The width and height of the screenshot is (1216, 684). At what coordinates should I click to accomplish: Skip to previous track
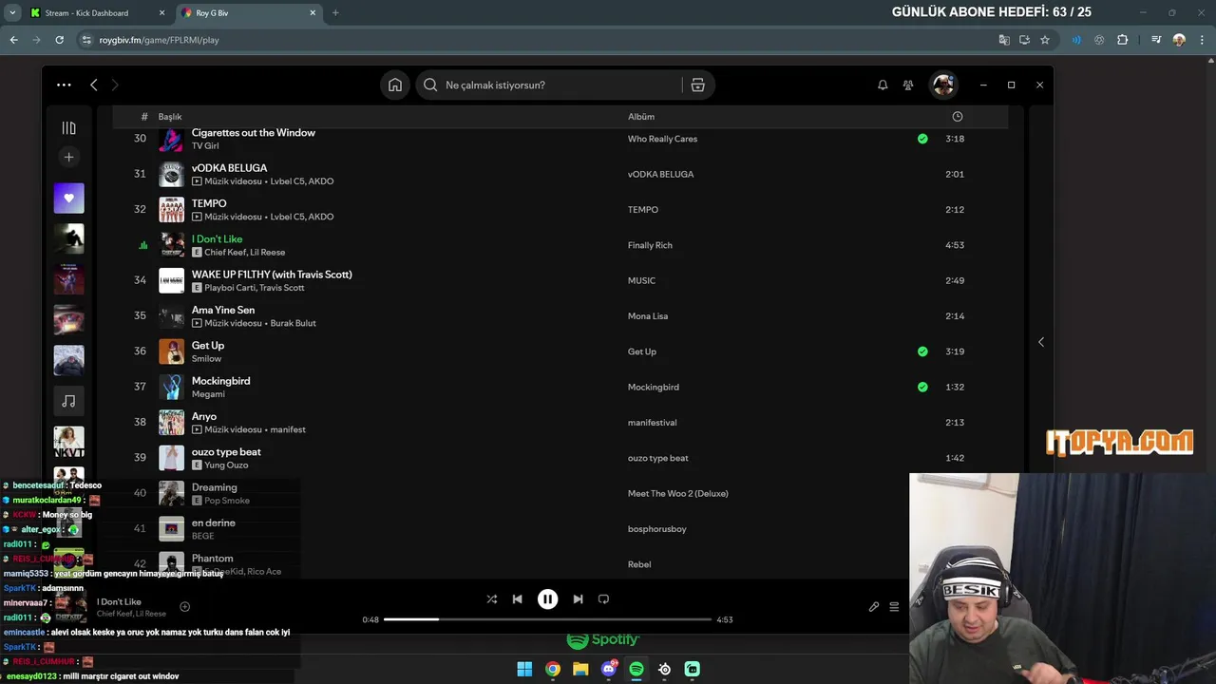(517, 599)
